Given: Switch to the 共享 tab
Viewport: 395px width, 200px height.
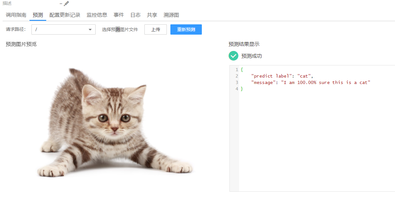Looking at the screenshot, I should point(152,15).
